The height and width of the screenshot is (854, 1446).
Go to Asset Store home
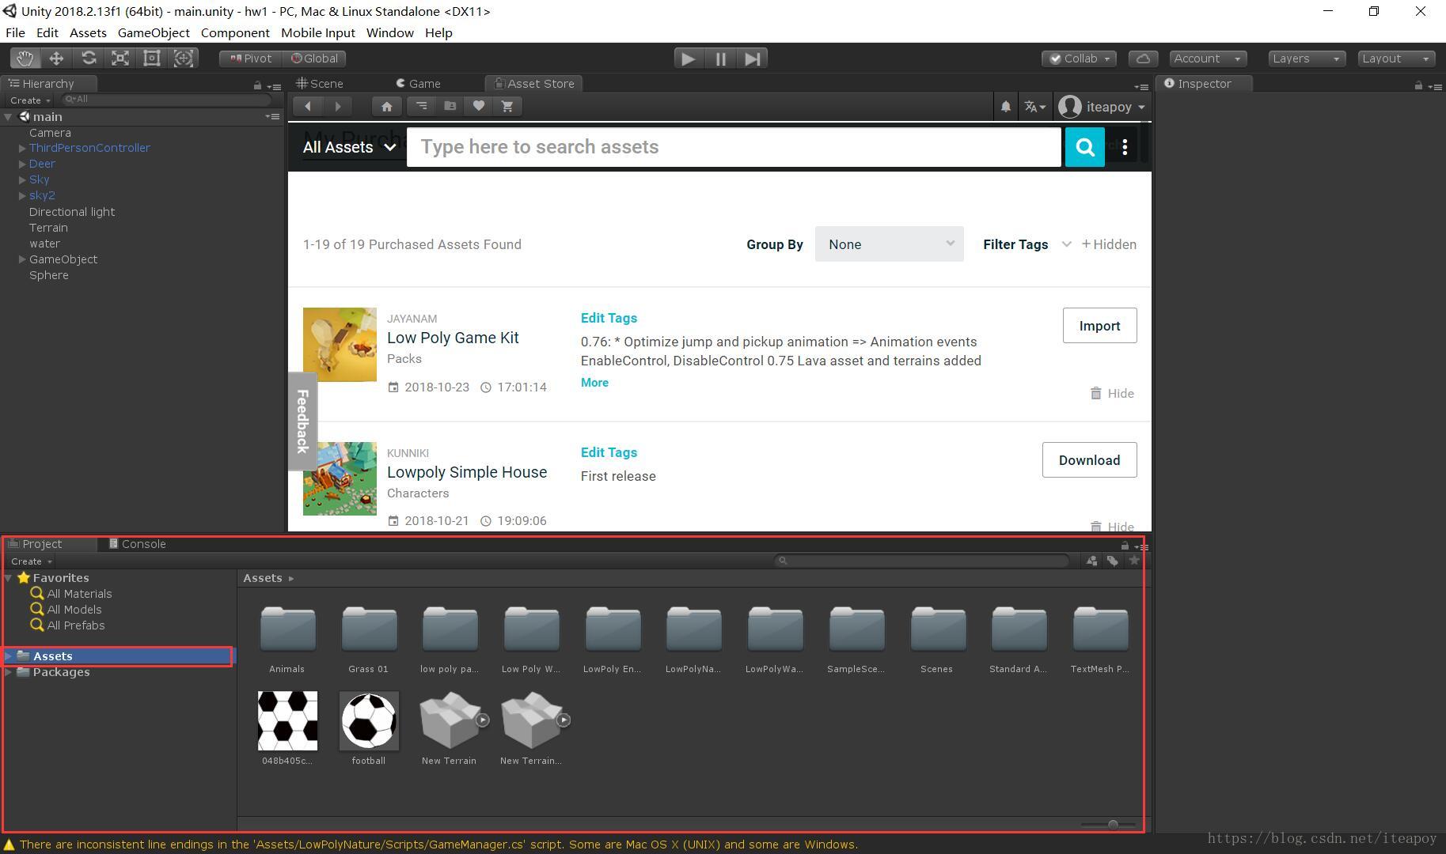point(387,106)
